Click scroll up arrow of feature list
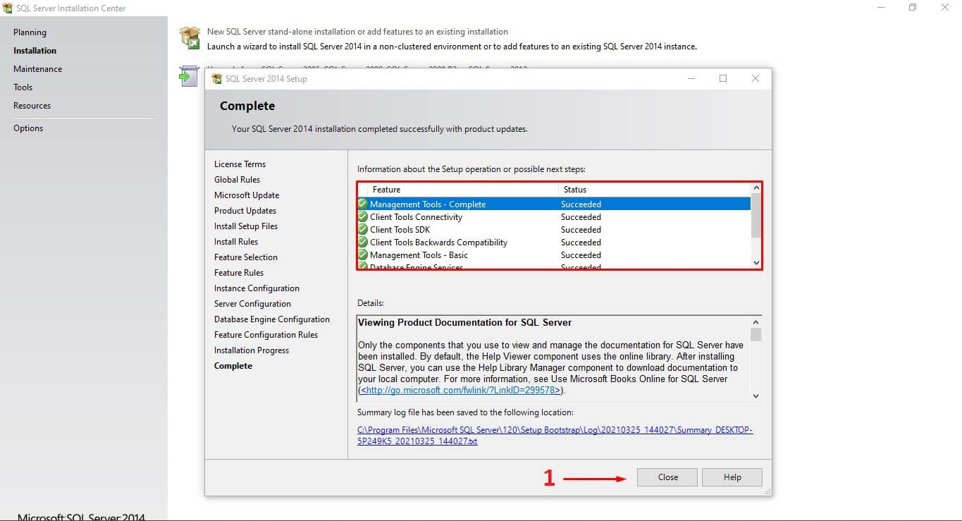This screenshot has height=521, width=962. [756, 188]
